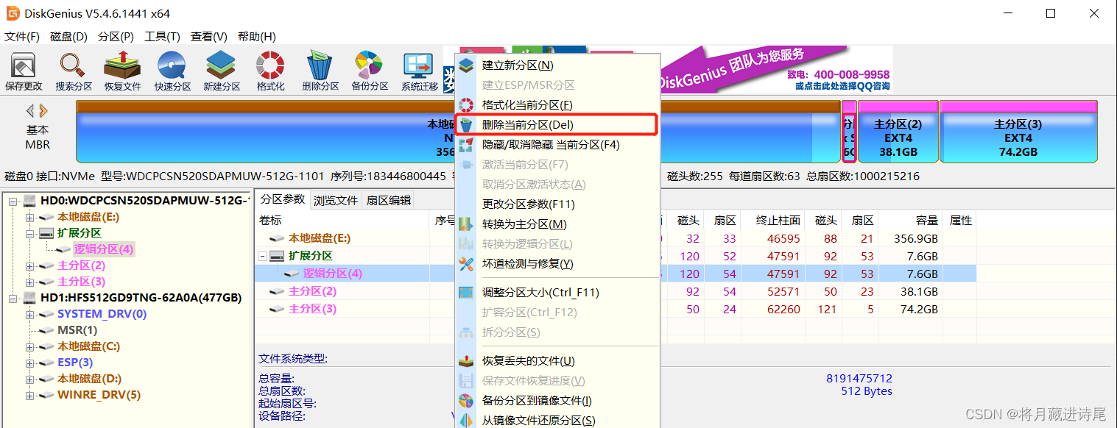This screenshot has height=428, width=1117.
Task: Expand WINRE_DRV(5) in the disk tree
Action: coord(29,395)
